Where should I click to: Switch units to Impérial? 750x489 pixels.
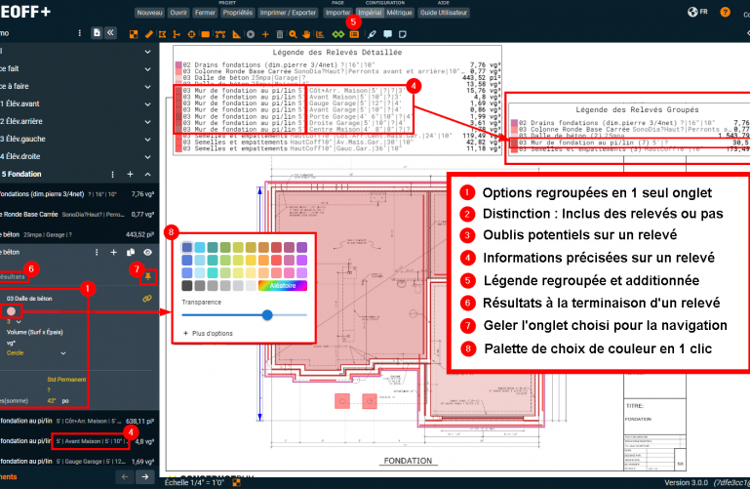point(370,13)
